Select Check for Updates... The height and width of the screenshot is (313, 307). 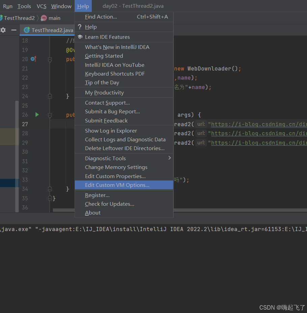click(x=124, y=204)
